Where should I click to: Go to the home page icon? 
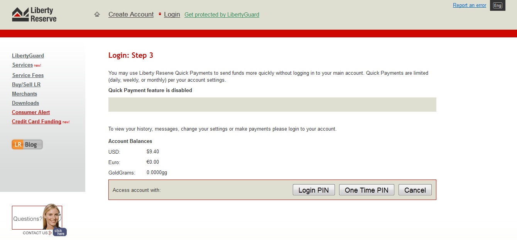pos(97,14)
